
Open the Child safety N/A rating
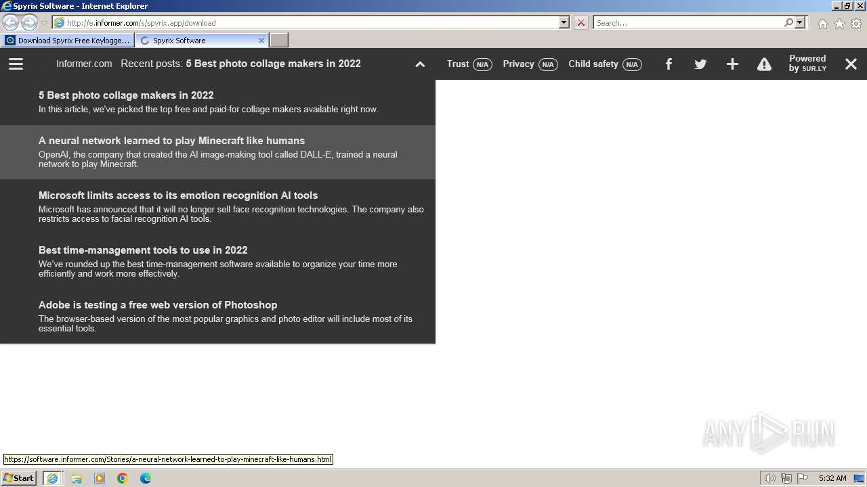tap(605, 64)
